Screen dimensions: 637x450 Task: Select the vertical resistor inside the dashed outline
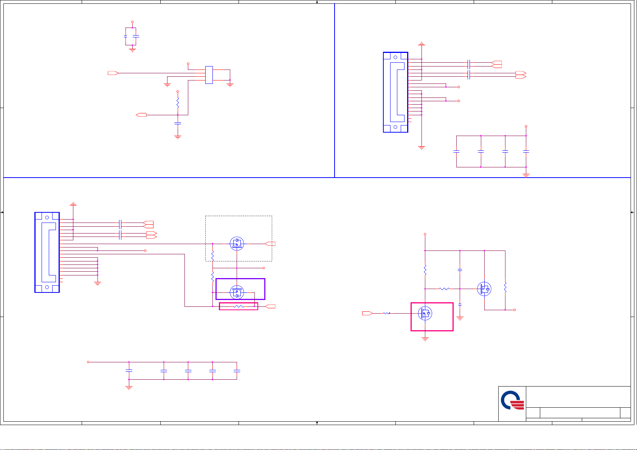[212, 256]
